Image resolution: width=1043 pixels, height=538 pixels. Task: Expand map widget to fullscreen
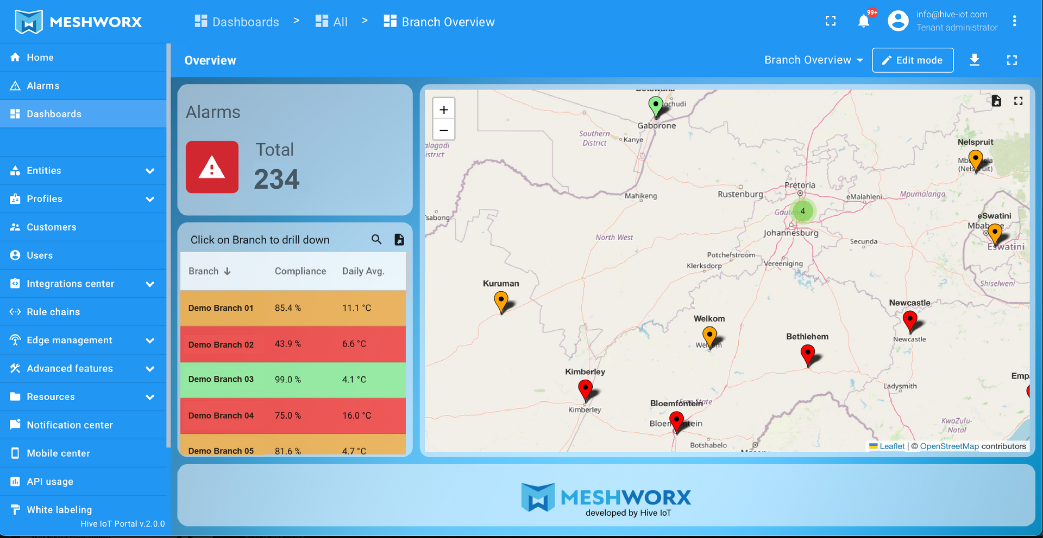point(1018,101)
